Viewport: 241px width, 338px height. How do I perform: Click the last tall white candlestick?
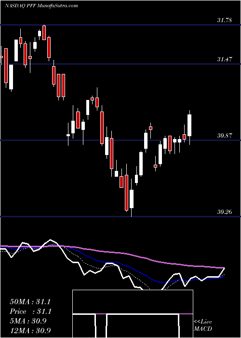[x=189, y=127]
